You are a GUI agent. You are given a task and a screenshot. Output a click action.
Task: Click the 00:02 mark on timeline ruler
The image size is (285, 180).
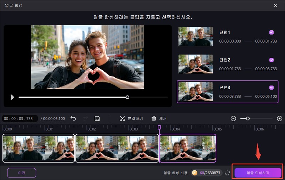pyautogui.click(x=92, y=129)
